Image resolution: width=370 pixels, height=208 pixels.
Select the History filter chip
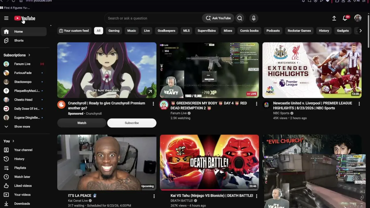[x=324, y=31]
